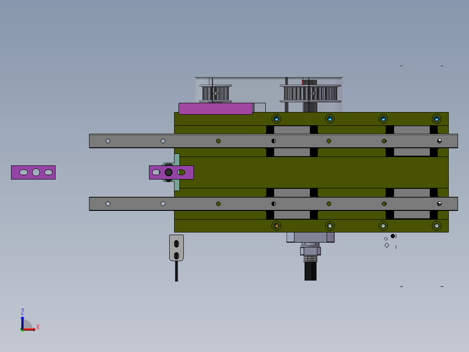Select the light green bracket behind the bolt
This screenshot has height=352, width=469.
point(177,172)
